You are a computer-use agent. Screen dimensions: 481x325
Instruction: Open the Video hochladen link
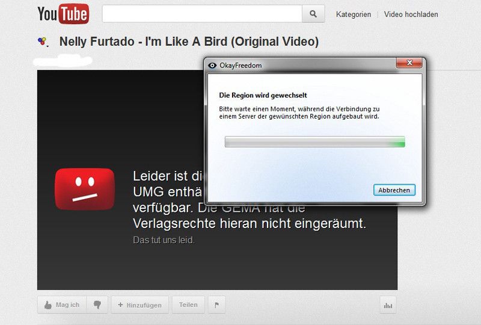411,14
